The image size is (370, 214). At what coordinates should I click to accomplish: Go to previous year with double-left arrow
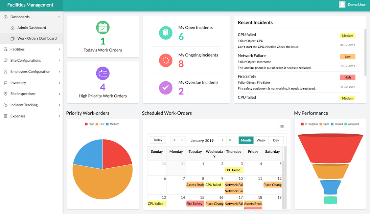(175, 140)
